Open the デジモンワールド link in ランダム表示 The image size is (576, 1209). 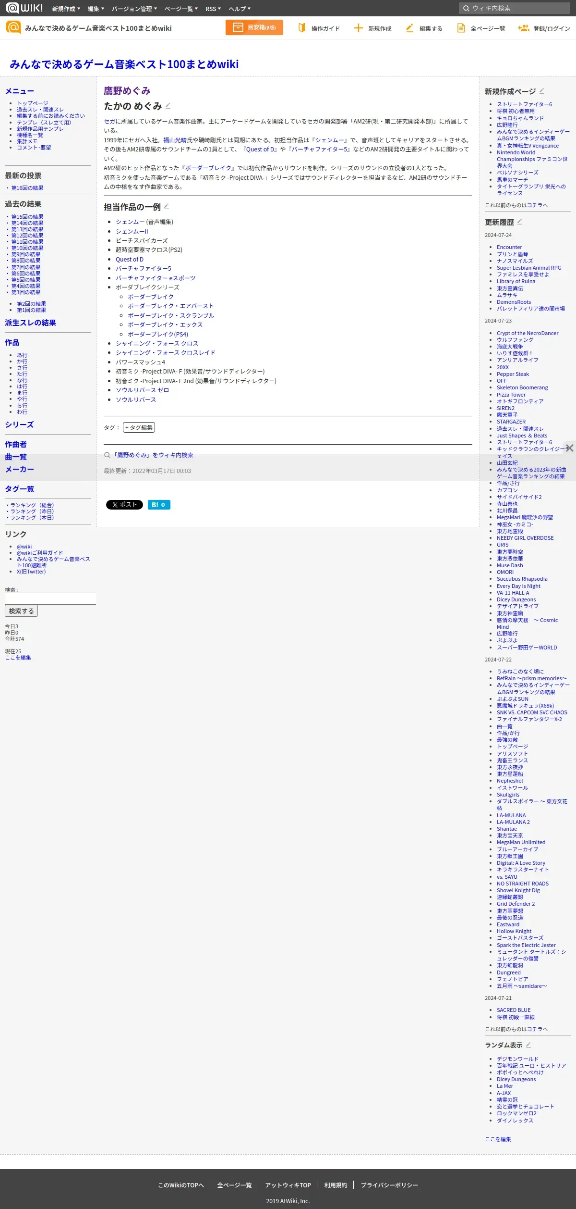(x=517, y=1059)
